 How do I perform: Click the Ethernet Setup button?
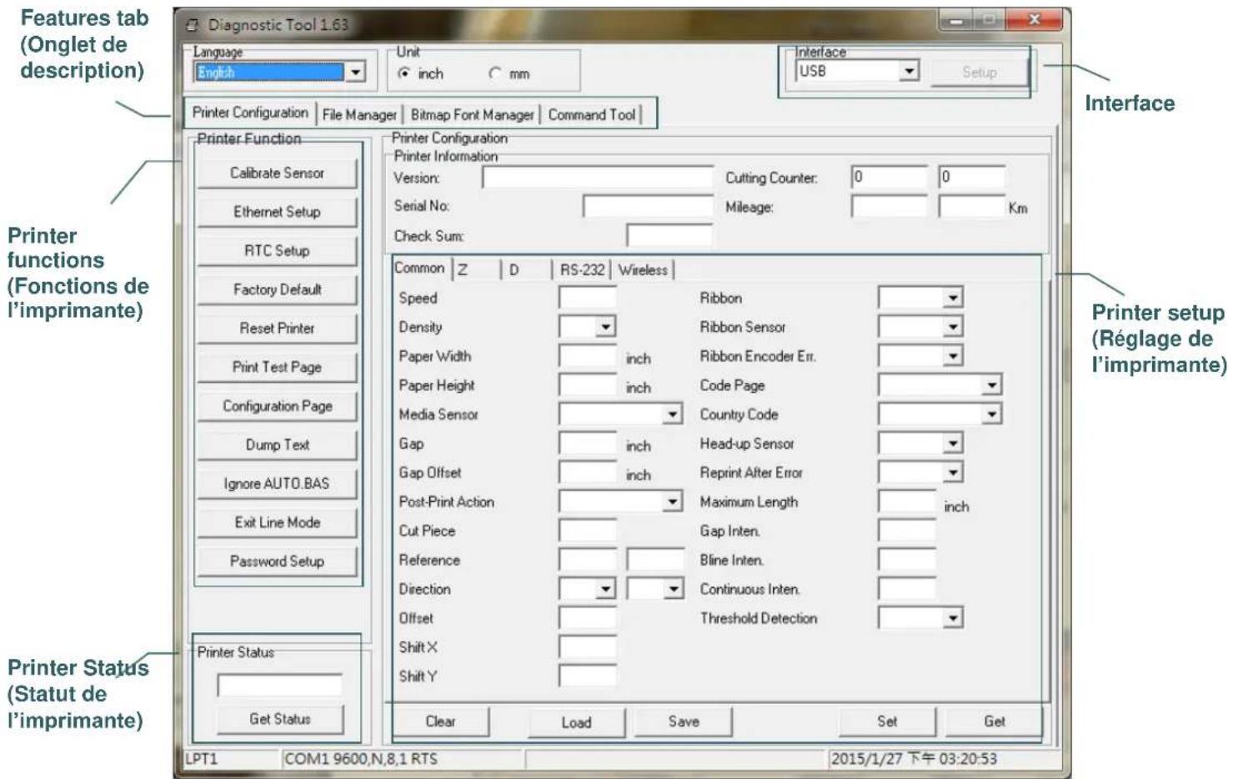click(277, 212)
